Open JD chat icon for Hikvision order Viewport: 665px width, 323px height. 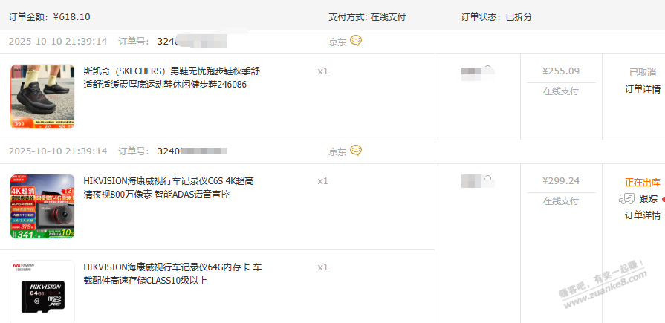356,151
